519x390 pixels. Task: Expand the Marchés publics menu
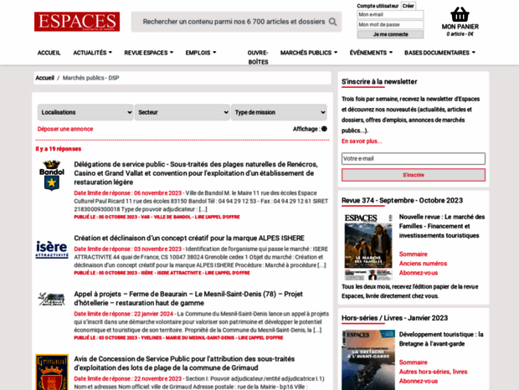pos(309,53)
